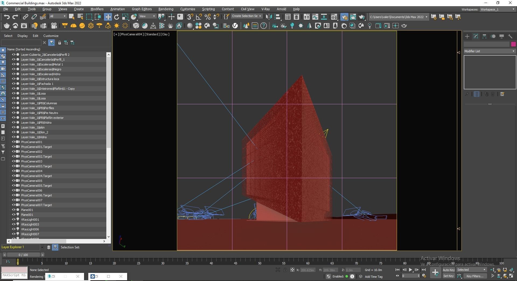Click the scene explorer filter funnel icon
The width and height of the screenshot is (517, 281).
[51, 43]
